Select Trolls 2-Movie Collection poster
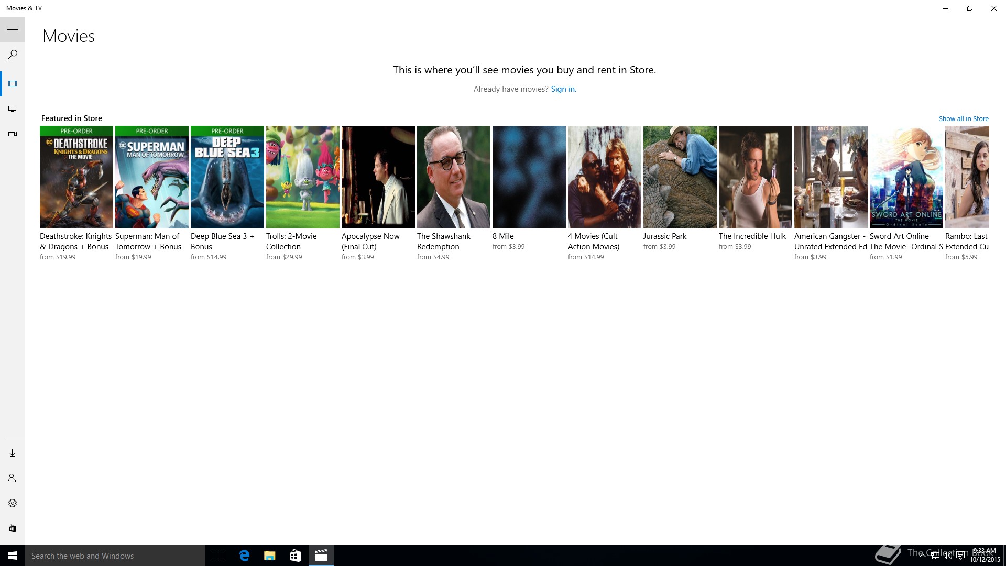The image size is (1006, 566). (x=303, y=177)
